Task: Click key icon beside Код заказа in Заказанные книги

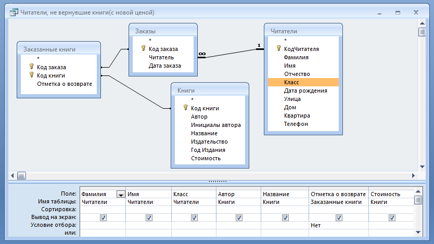Action: pos(31,67)
